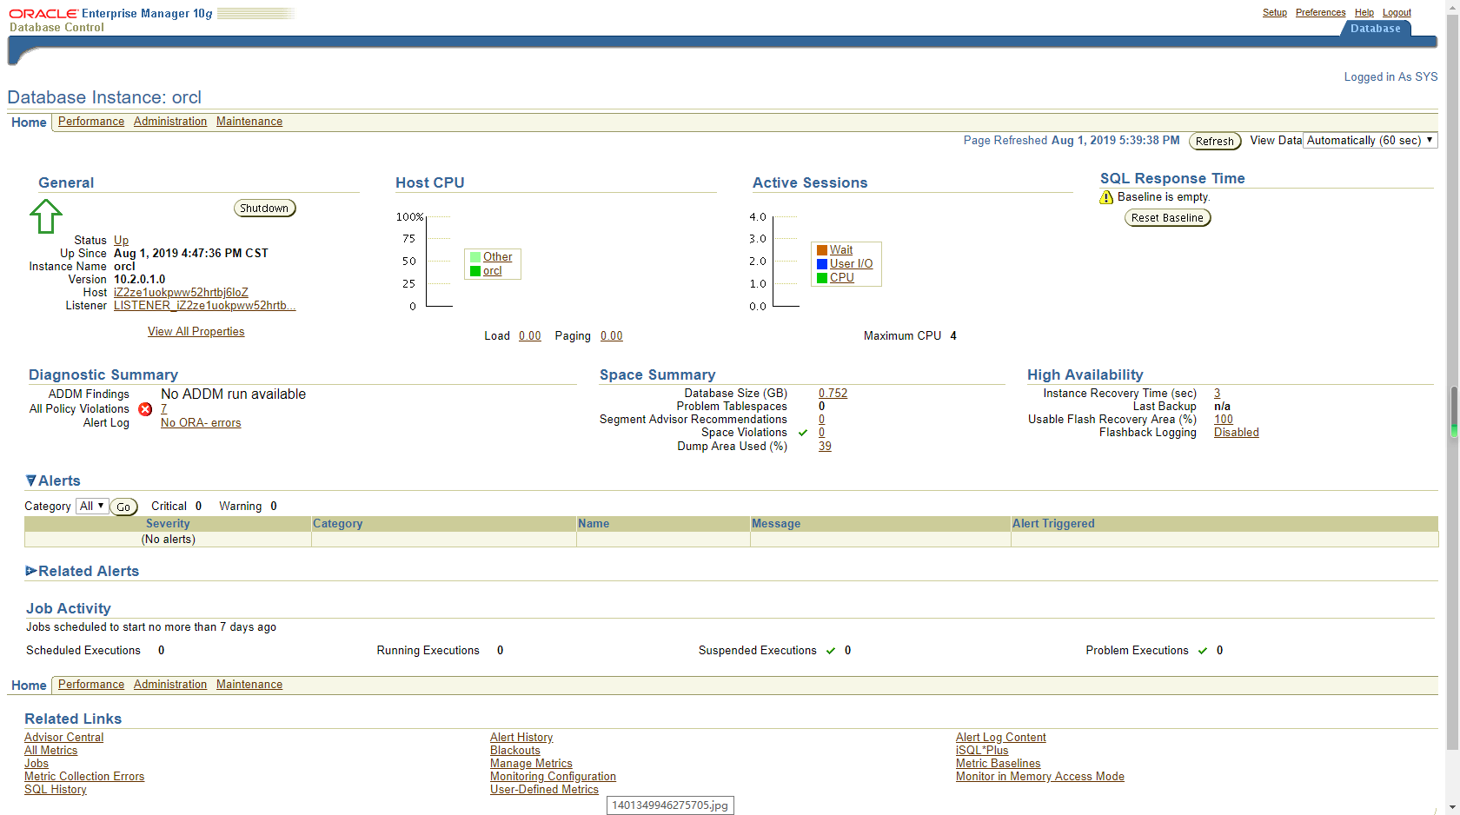The height and width of the screenshot is (815, 1460).
Task: Click Instance Recovery Time 3 link
Action: tap(1217, 394)
